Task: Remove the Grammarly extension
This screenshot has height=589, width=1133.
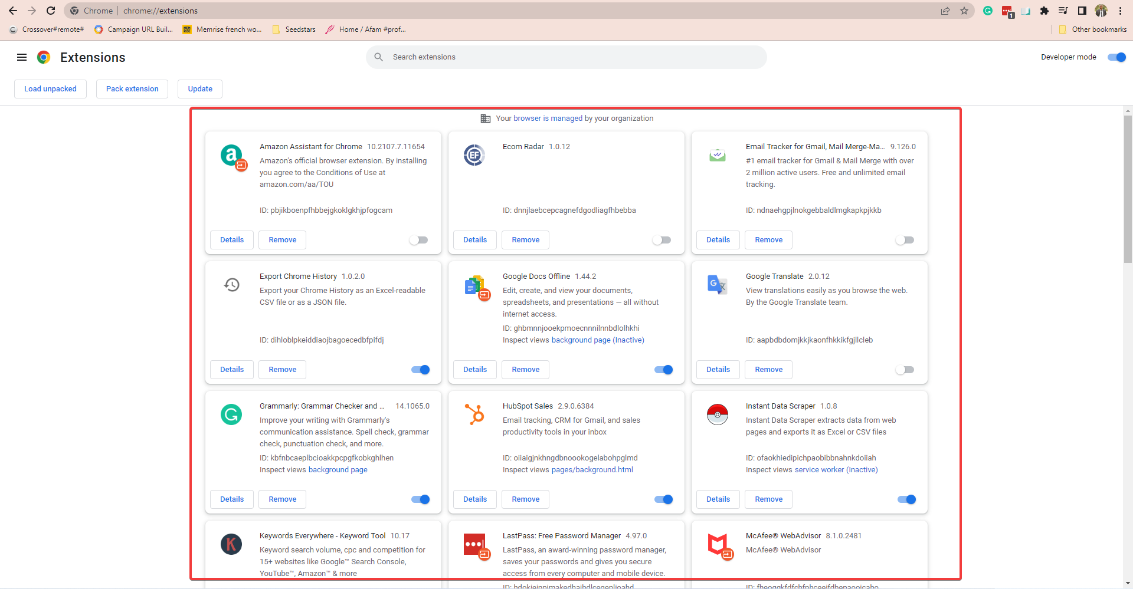Action: [x=283, y=499]
